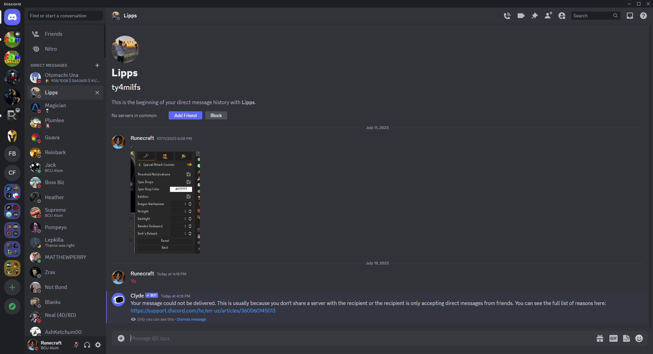This screenshot has height=354, width=653.
Task: Attach a file with plus button
Action: point(121,338)
